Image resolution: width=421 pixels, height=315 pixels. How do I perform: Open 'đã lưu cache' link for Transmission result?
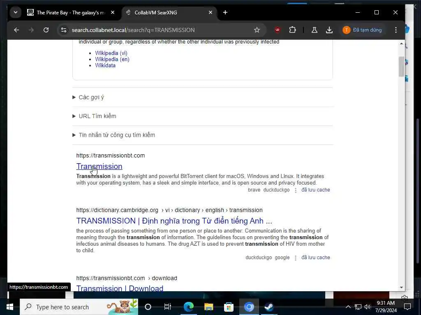coord(315,190)
